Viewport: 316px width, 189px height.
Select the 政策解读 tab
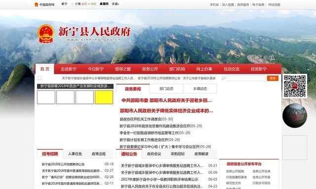(201, 154)
